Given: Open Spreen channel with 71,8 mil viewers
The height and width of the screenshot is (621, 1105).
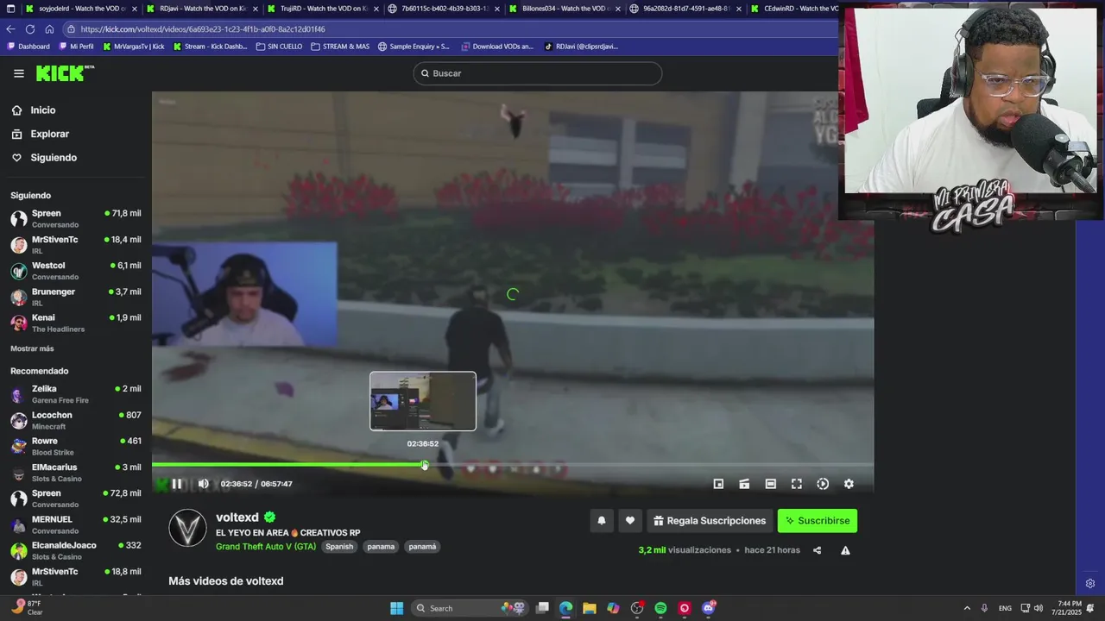Looking at the screenshot, I should click(76, 218).
